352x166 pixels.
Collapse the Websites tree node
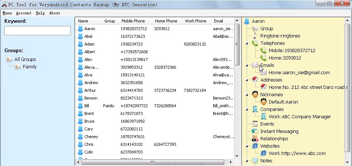pyautogui.click(x=247, y=146)
